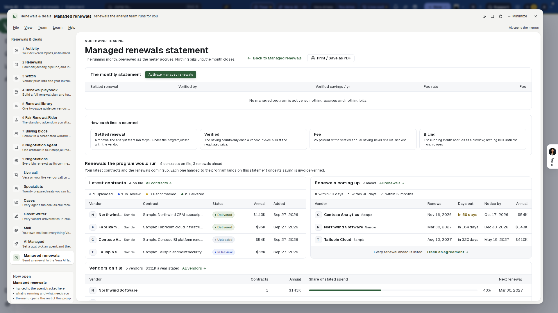
Task: Click Activate managed renewals button
Action: [171, 75]
